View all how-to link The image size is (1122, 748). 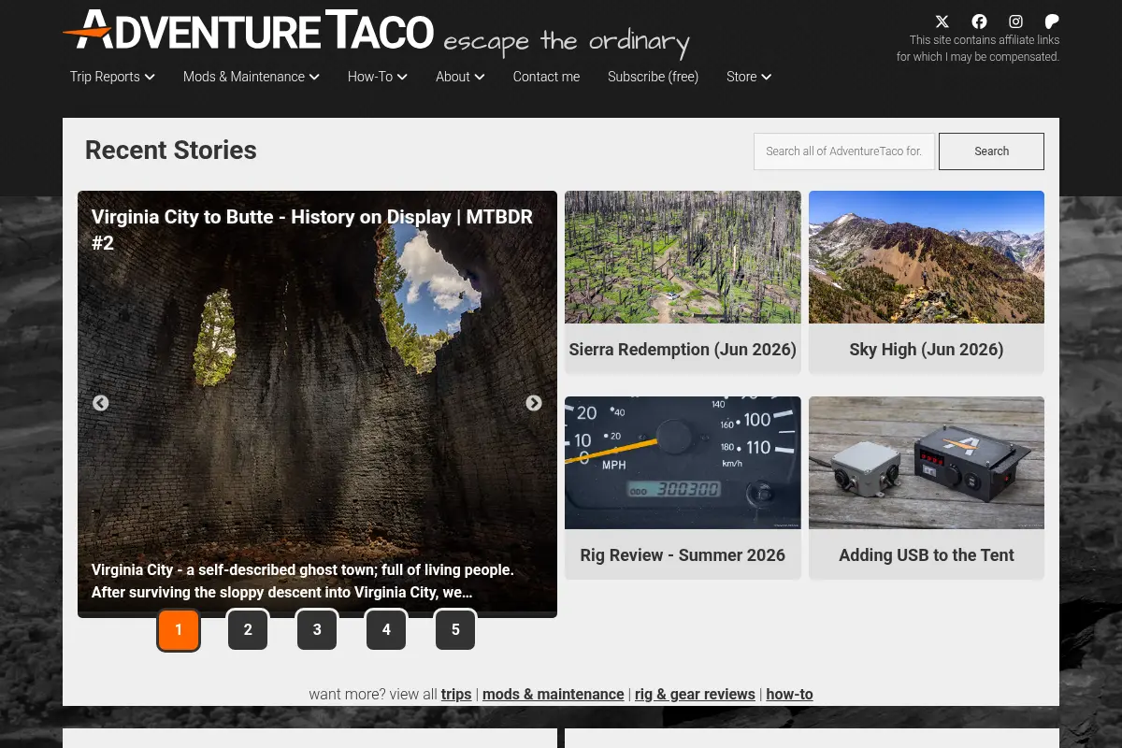(x=789, y=695)
